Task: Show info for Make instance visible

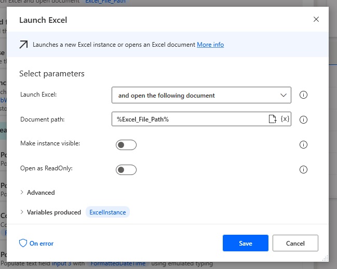Action: 303,144
